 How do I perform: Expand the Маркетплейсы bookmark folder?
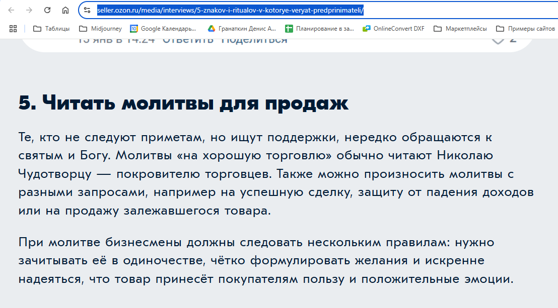pos(460,29)
